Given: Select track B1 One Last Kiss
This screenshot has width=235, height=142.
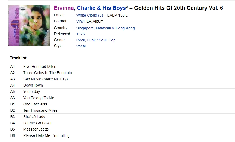Looking at the screenshot, I should click(x=35, y=104).
